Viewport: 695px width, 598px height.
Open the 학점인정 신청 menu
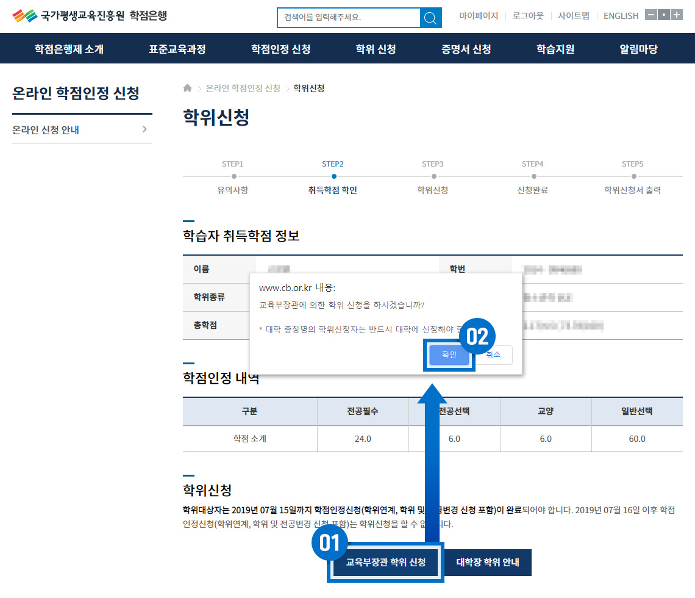[280, 49]
